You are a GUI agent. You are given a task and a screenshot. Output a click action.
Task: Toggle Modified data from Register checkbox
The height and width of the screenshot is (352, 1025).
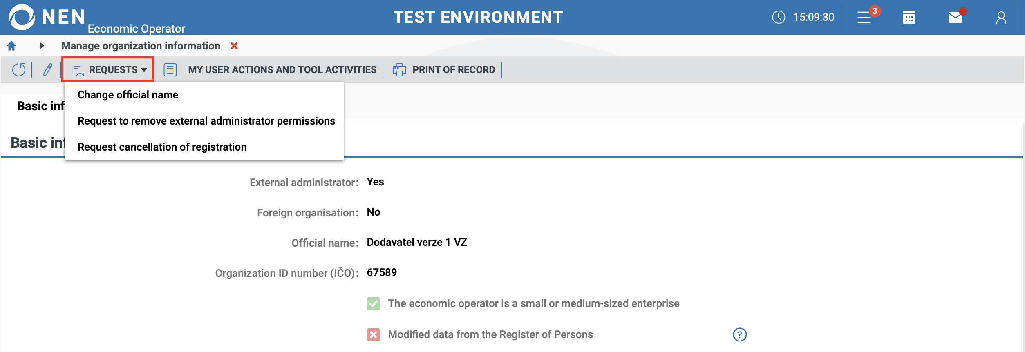coord(374,335)
